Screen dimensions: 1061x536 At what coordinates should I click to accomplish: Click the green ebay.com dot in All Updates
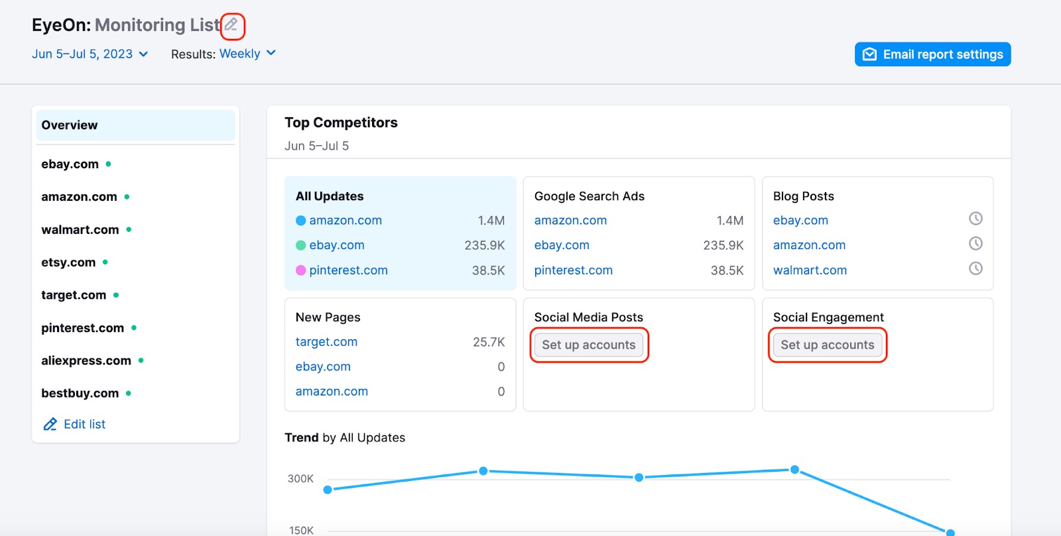tap(300, 246)
